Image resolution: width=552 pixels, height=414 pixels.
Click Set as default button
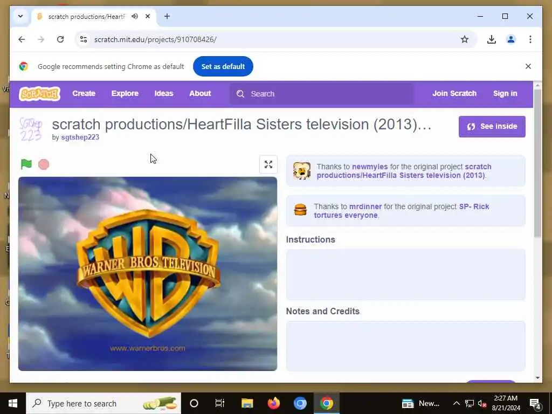pyautogui.click(x=223, y=66)
